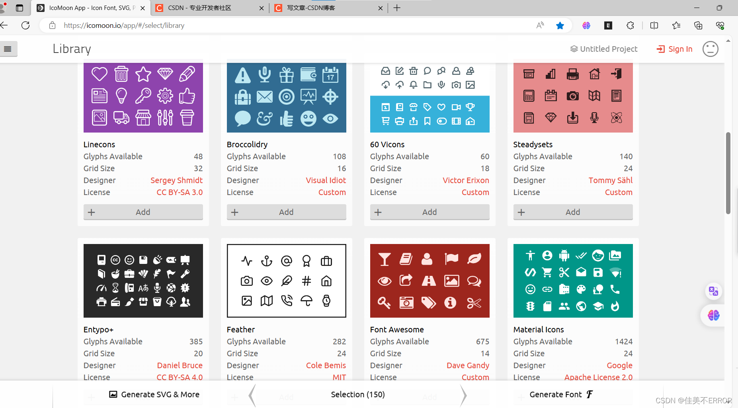The width and height of the screenshot is (738, 408).
Task: Select the android glyph in Material Icons
Action: 564,255
